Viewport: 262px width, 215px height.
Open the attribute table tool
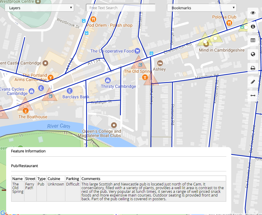pos(253,41)
